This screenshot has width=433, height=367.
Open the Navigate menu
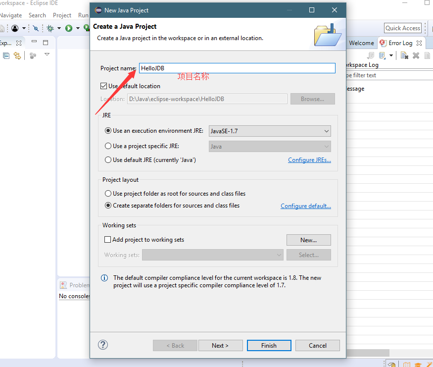pyautogui.click(x=11, y=15)
